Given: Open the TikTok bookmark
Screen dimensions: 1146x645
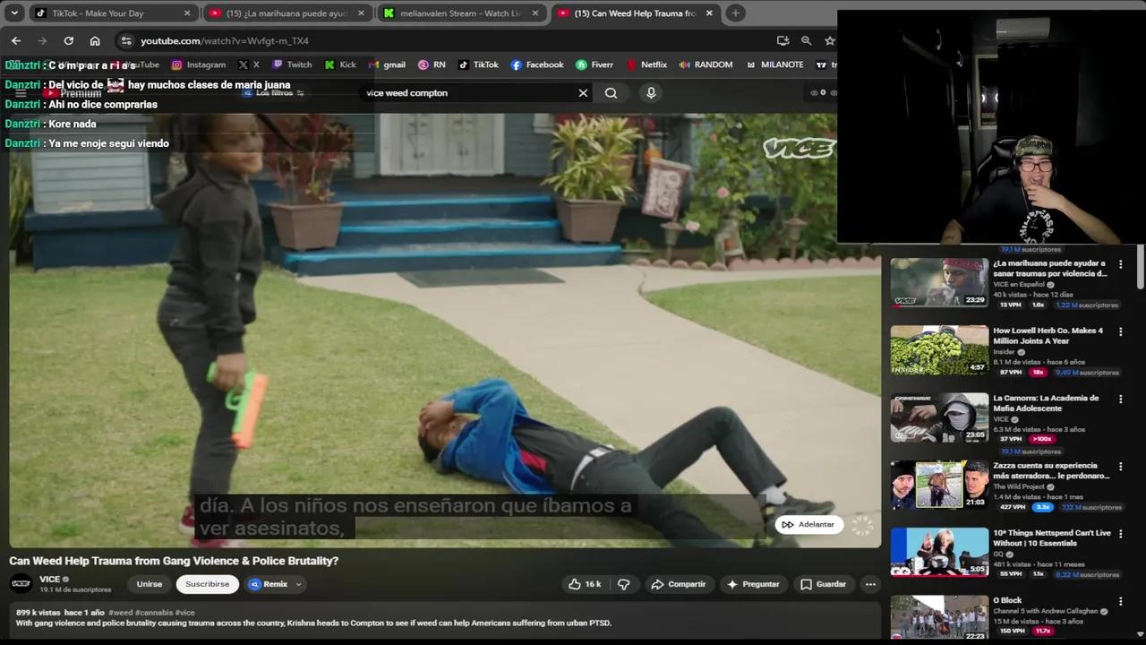Looking at the screenshot, I should tap(478, 64).
